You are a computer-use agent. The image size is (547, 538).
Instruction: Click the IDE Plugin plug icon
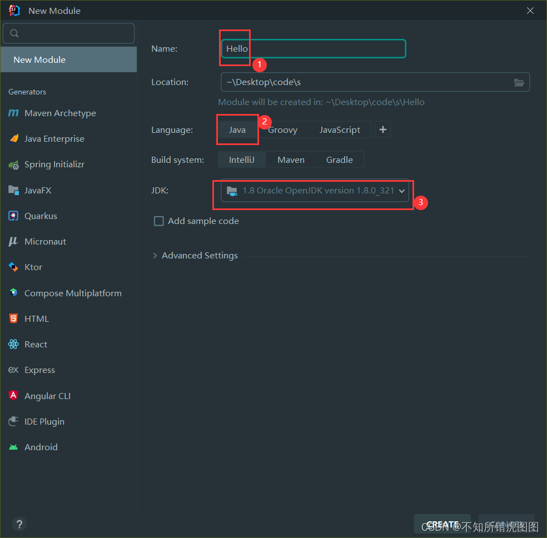(13, 421)
